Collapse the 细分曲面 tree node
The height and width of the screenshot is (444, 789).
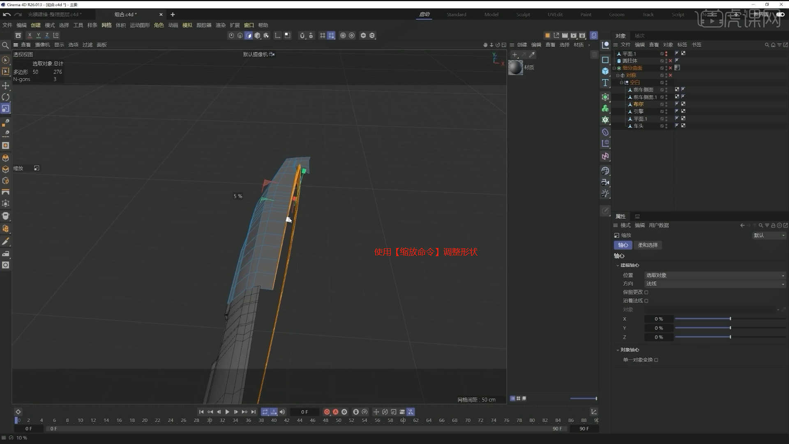click(x=614, y=68)
